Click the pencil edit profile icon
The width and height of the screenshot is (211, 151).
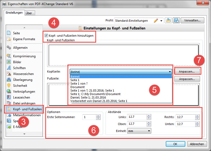[x=156, y=21]
